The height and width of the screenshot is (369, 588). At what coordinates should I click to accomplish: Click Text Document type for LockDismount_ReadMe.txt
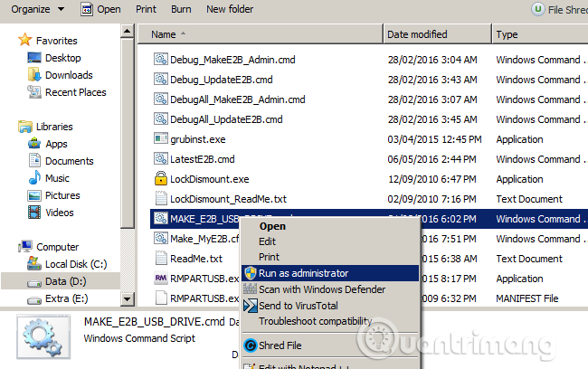(529, 199)
